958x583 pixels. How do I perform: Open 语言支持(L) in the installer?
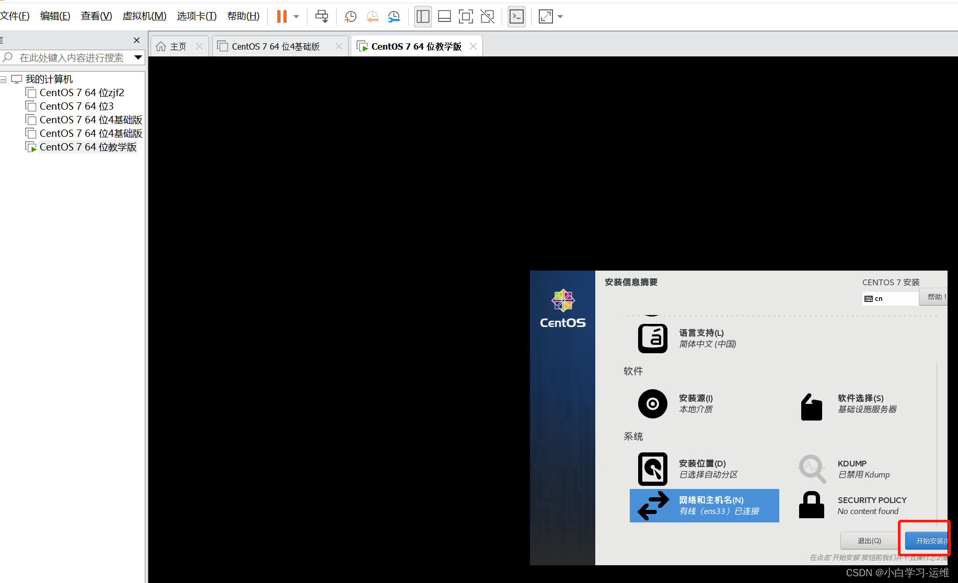pyautogui.click(x=707, y=339)
